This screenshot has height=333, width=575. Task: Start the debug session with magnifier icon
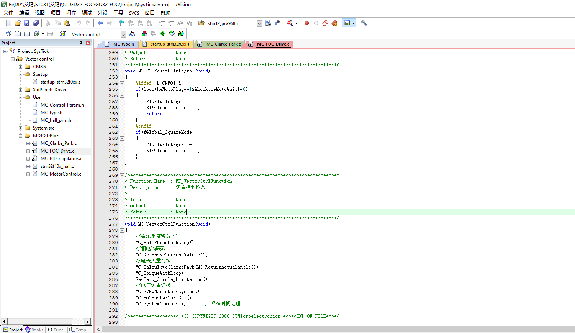290,23
